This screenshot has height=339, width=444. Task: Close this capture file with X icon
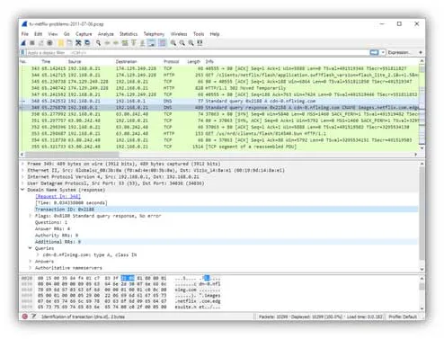point(78,43)
